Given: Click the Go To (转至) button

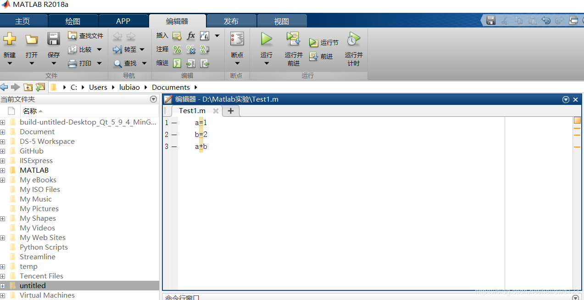Looking at the screenshot, I should (125, 49).
